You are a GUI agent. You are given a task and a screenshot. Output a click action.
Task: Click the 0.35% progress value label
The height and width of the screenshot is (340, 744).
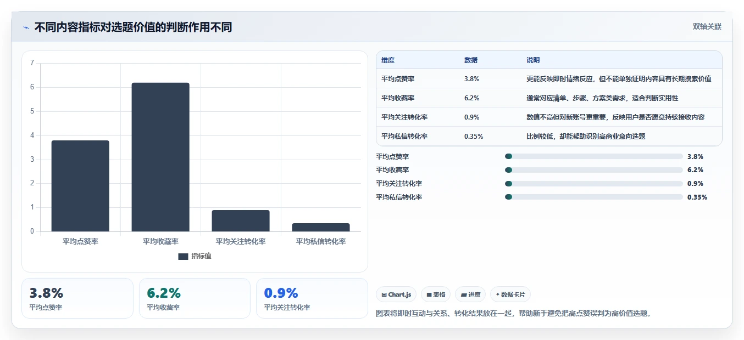(x=697, y=197)
